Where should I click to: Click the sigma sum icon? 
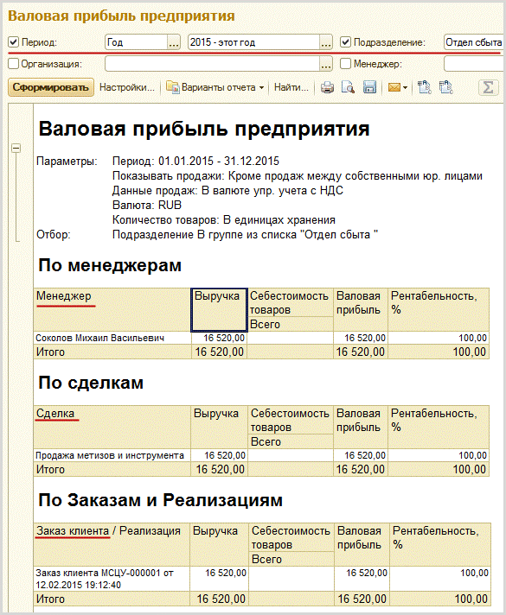coord(488,87)
